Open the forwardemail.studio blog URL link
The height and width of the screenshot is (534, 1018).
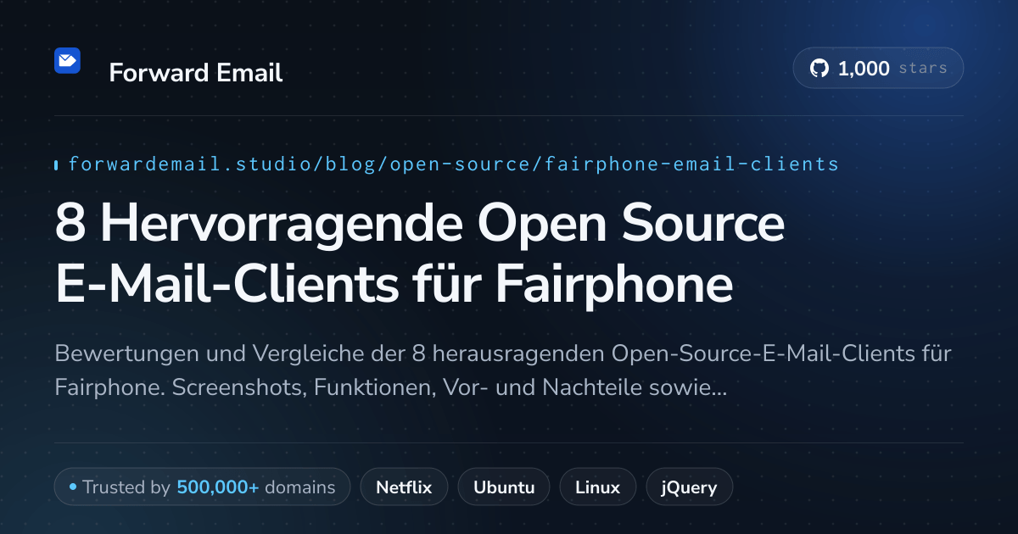pos(453,164)
